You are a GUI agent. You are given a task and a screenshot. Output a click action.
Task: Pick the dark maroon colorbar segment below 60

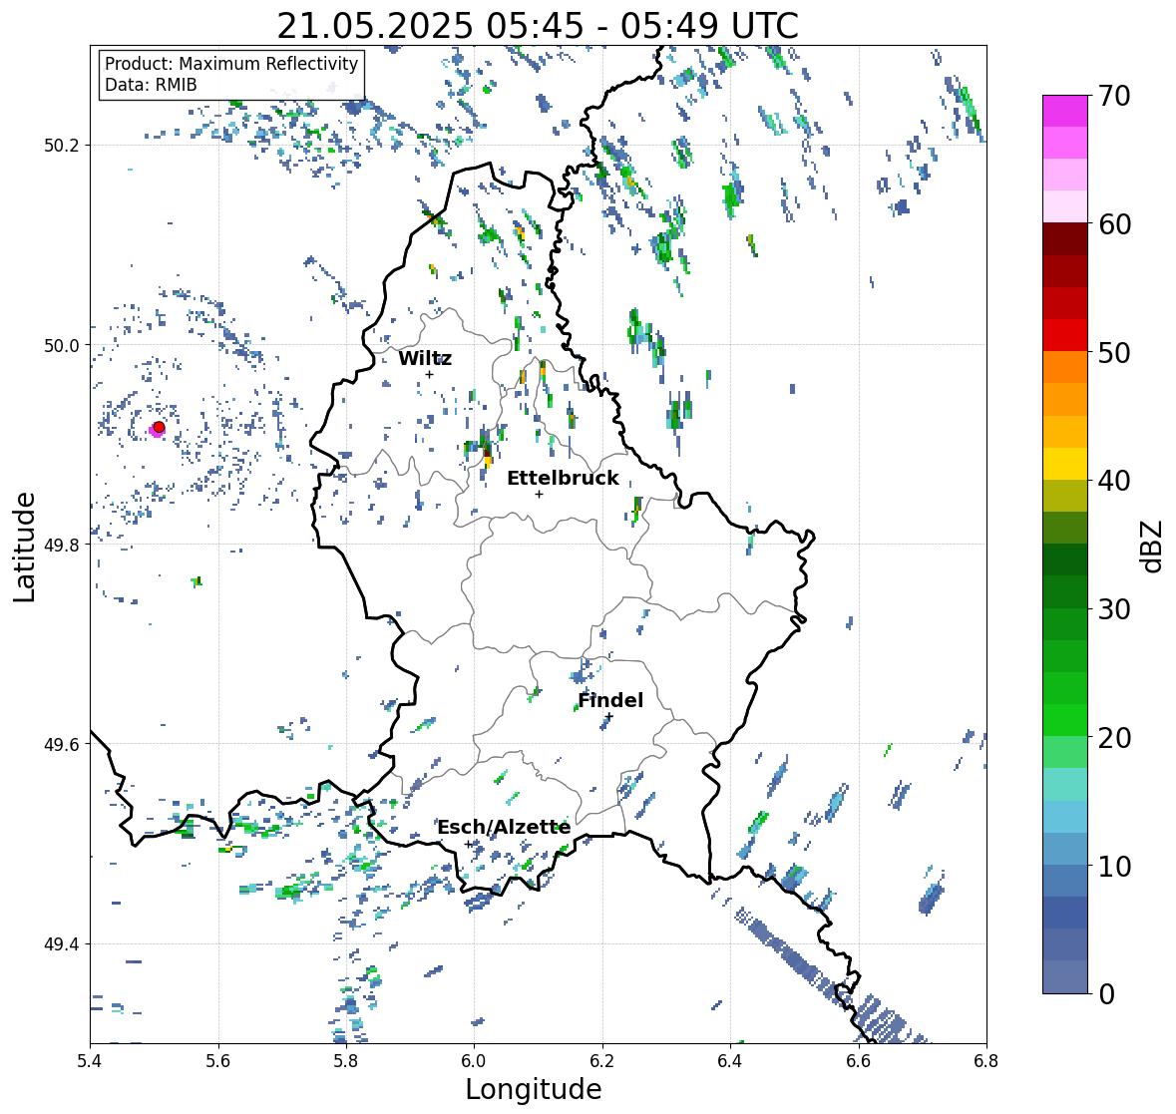1065,239
